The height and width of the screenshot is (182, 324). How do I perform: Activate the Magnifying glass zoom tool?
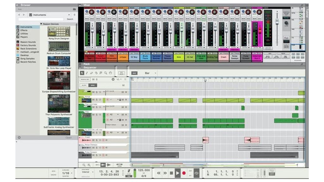[105, 73]
